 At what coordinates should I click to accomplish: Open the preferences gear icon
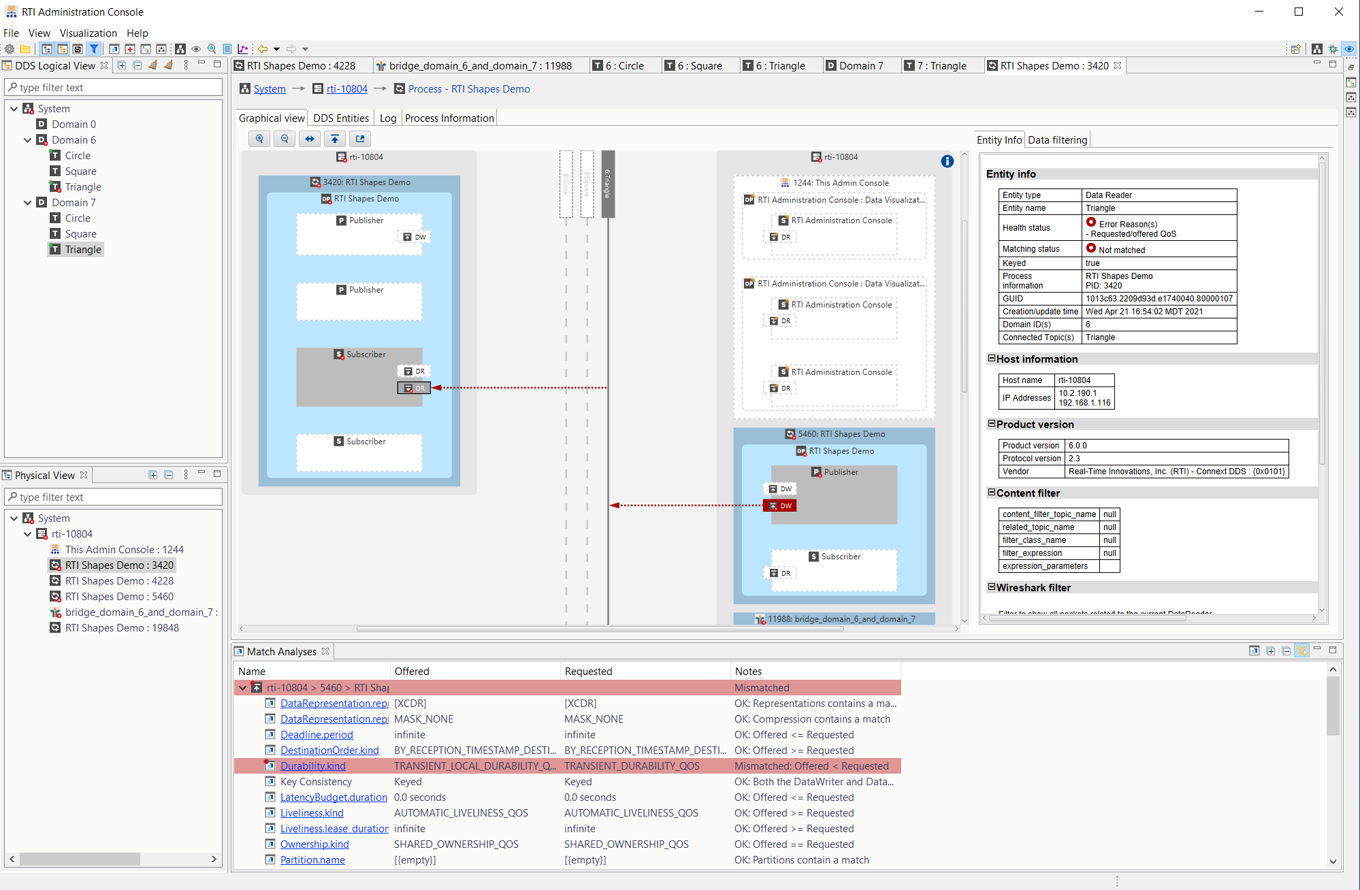click(10, 49)
